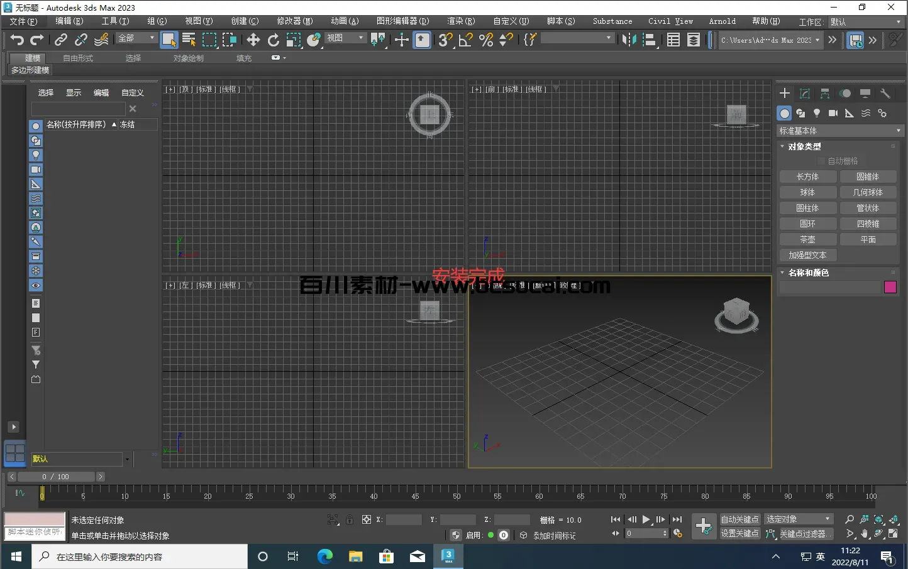Click the Mirror tool icon
Viewport: 908px width, 569px height.
pyautogui.click(x=628, y=40)
